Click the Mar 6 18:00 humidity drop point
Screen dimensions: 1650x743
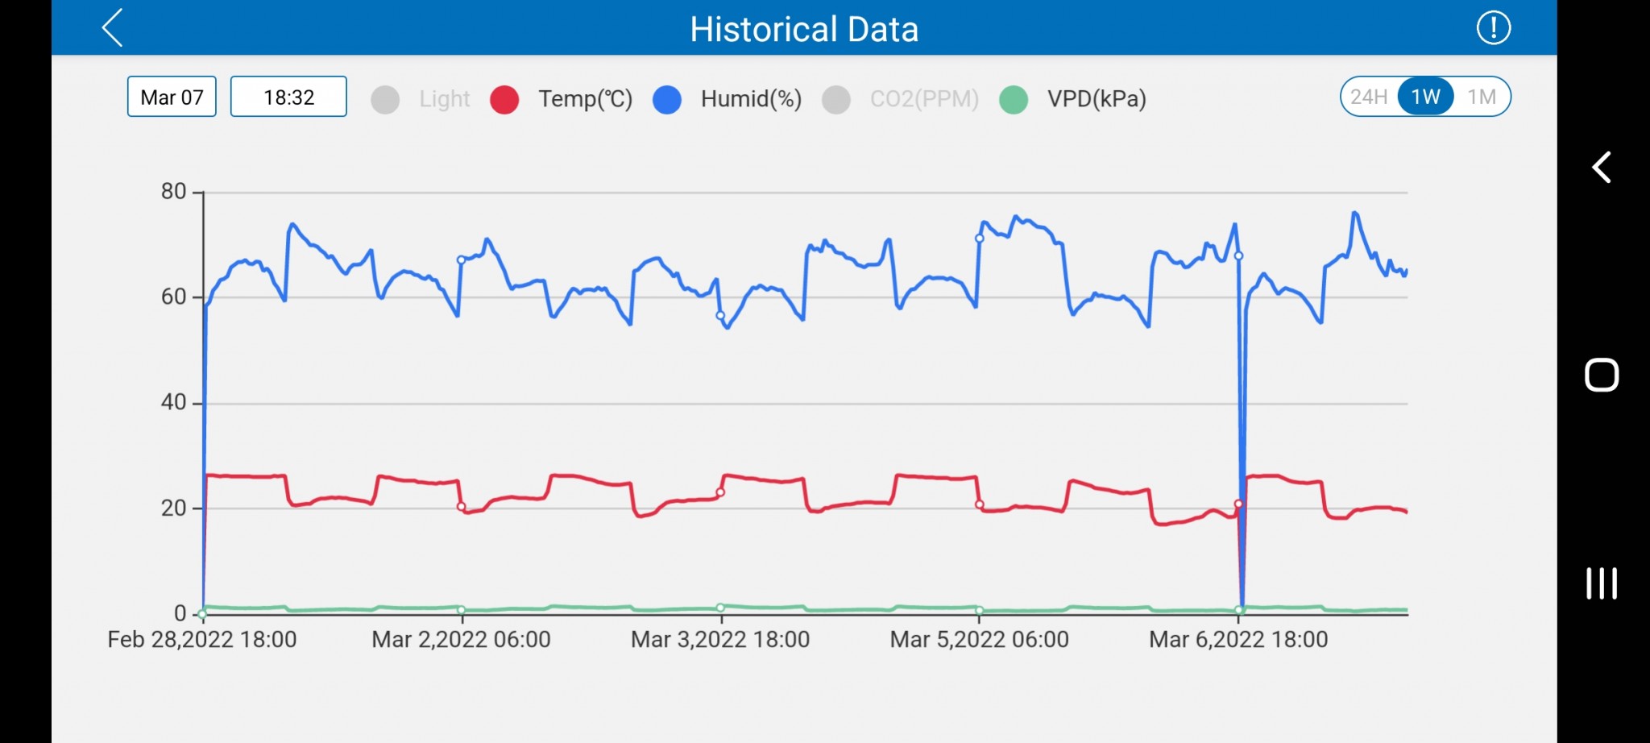(1239, 256)
